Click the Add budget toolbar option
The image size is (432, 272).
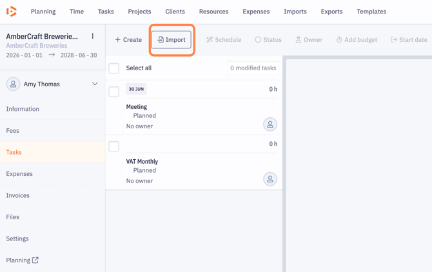click(357, 40)
